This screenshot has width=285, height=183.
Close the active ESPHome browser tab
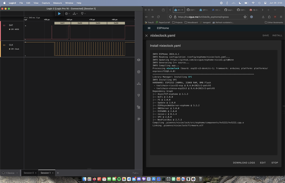click(182, 10)
